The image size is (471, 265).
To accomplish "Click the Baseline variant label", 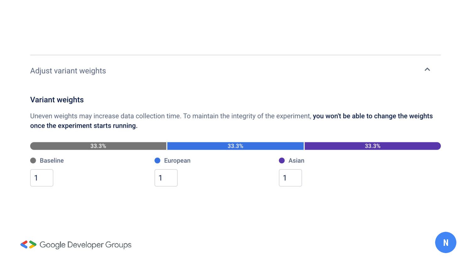I will point(52,160).
